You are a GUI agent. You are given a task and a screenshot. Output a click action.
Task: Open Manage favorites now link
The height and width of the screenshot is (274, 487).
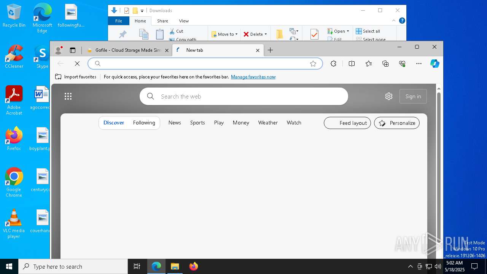tap(253, 77)
